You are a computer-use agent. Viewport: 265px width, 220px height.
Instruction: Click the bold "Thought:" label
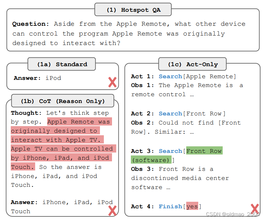click(x=26, y=113)
